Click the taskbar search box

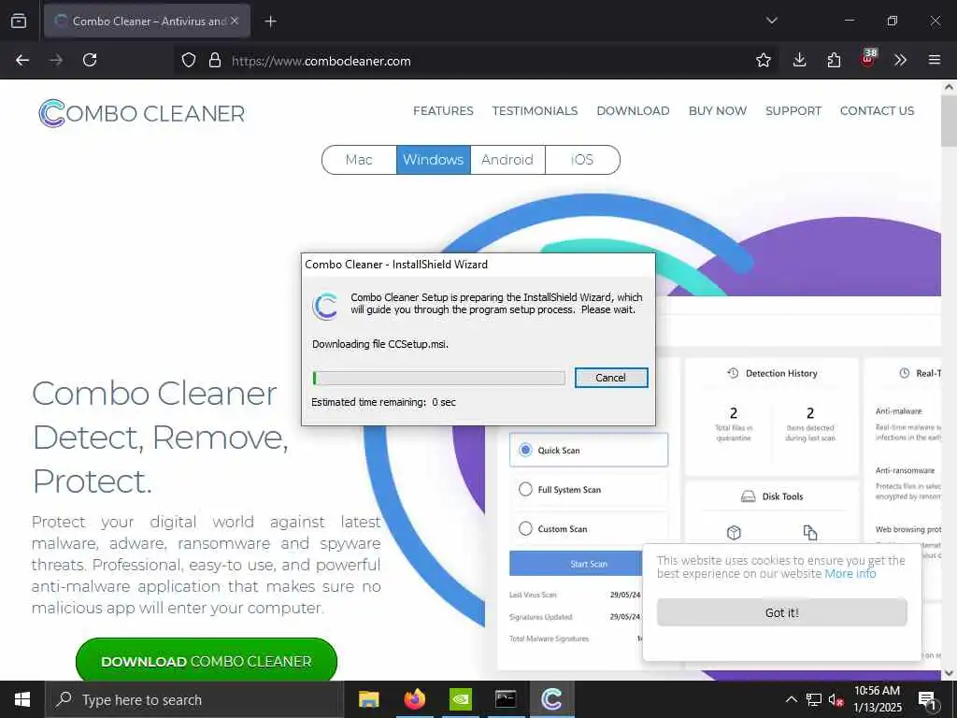coord(194,699)
